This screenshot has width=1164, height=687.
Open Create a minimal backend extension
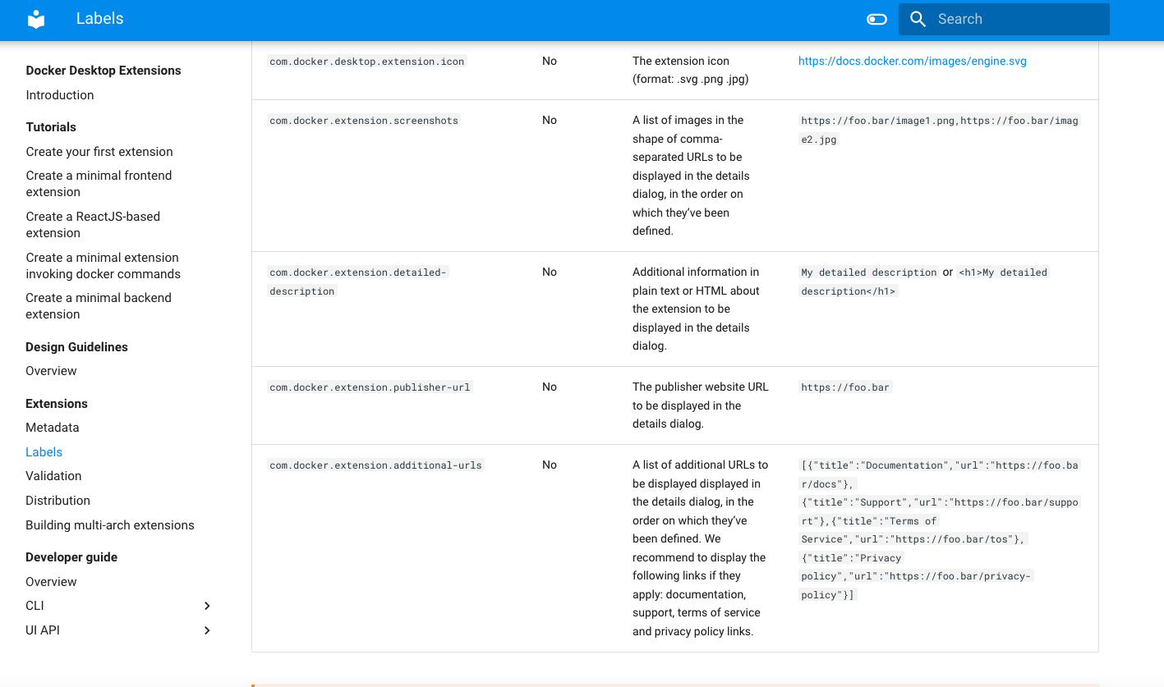click(x=99, y=306)
